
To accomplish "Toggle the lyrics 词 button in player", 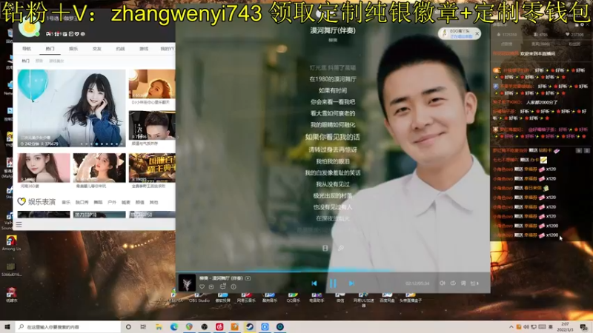I will [x=463, y=283].
